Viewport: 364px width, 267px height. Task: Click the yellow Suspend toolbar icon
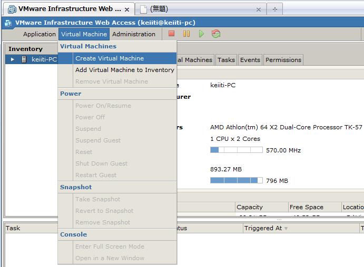click(186, 34)
